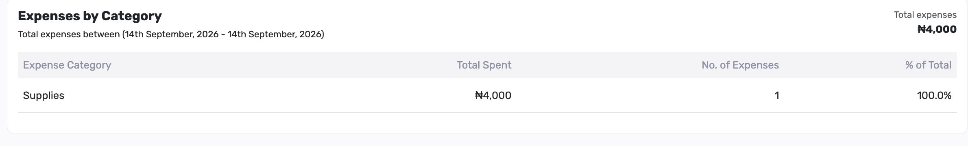Click the start date 14th September, 2026
This screenshot has height=146, width=968.
(x=172, y=34)
